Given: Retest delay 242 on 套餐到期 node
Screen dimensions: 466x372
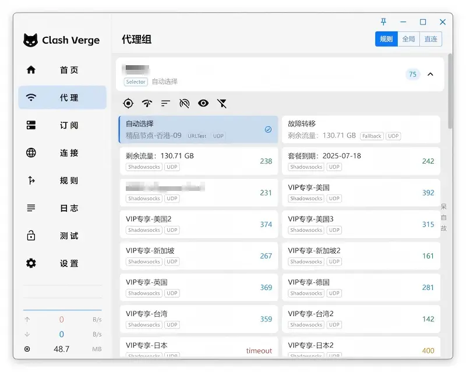Looking at the screenshot, I should coord(428,161).
